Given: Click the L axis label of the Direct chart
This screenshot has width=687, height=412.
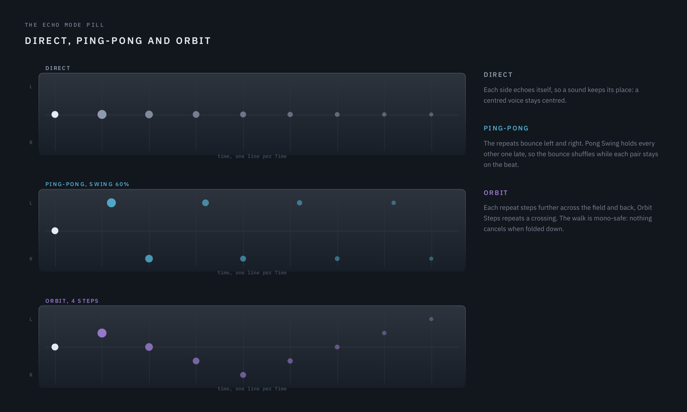Looking at the screenshot, I should click(x=31, y=87).
